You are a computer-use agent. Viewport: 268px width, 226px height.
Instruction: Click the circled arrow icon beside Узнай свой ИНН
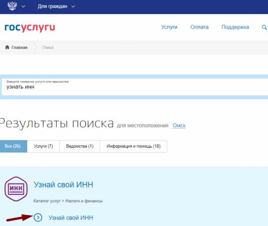point(38,217)
